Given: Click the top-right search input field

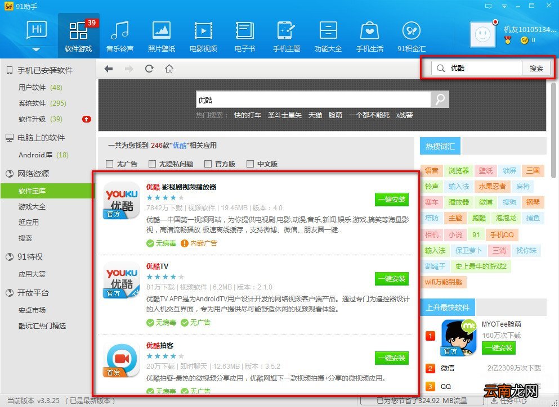Looking at the screenshot, I should [477, 68].
